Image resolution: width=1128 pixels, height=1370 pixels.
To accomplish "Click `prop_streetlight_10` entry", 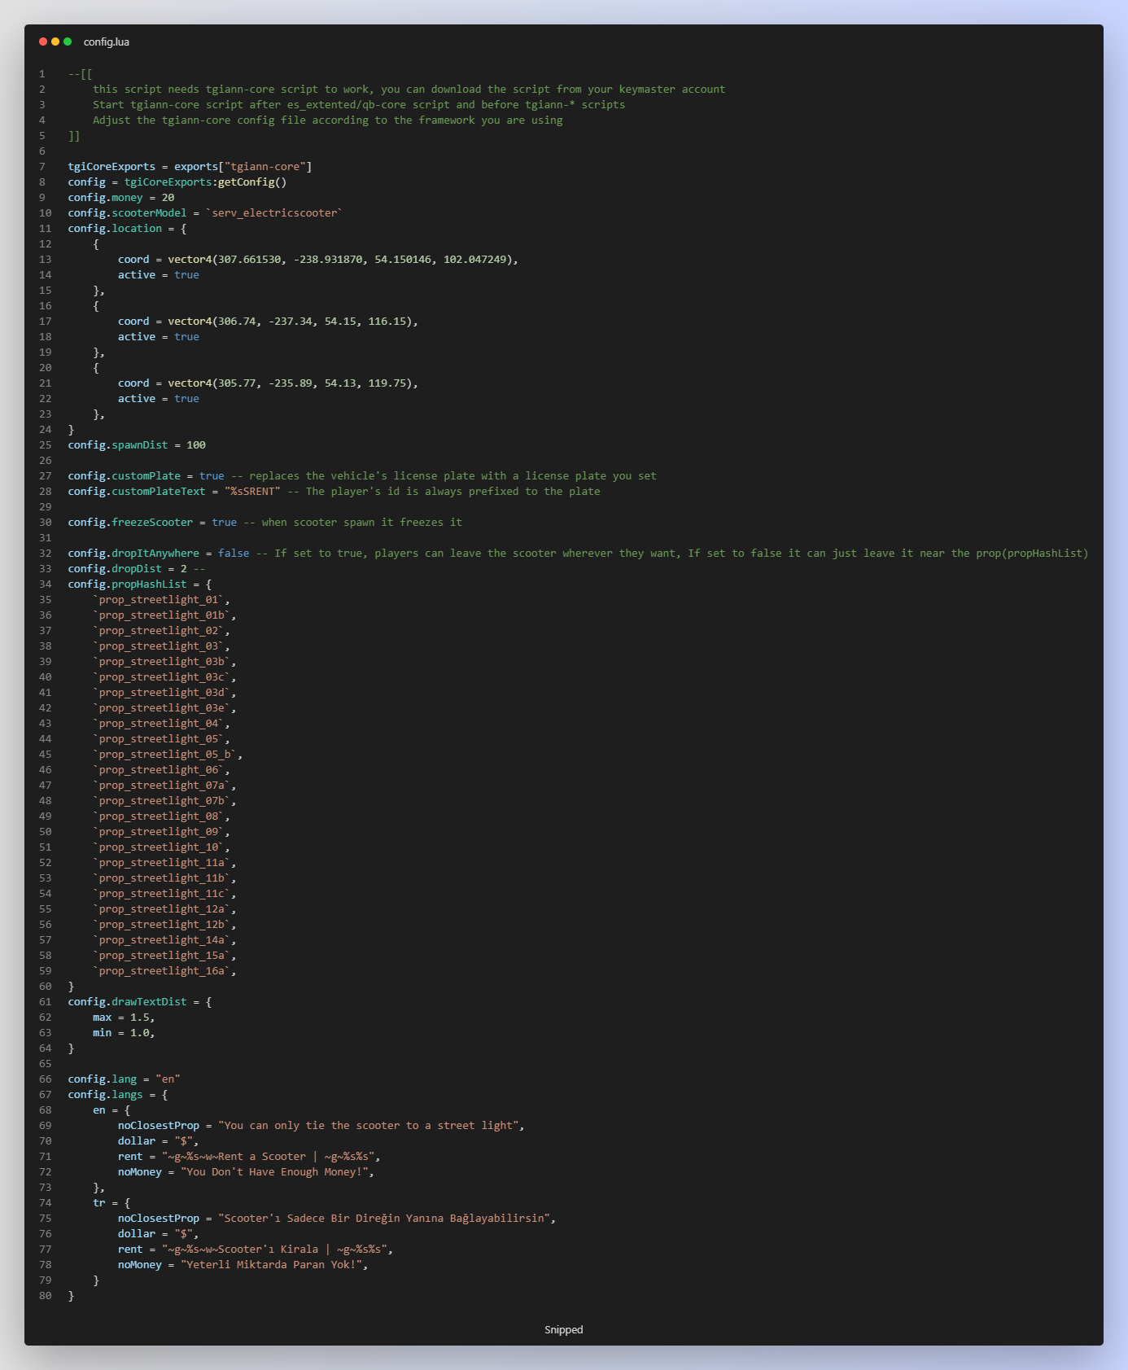I will tap(161, 847).
